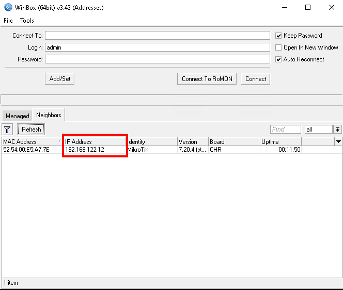Open the Tools menu

[x=27, y=21]
